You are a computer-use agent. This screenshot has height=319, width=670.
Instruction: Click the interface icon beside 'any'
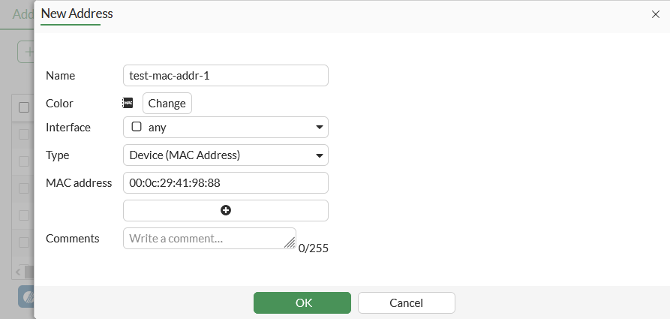137,127
